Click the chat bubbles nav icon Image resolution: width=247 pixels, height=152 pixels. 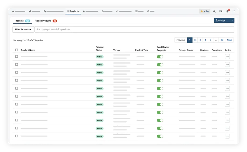tap(45, 11)
